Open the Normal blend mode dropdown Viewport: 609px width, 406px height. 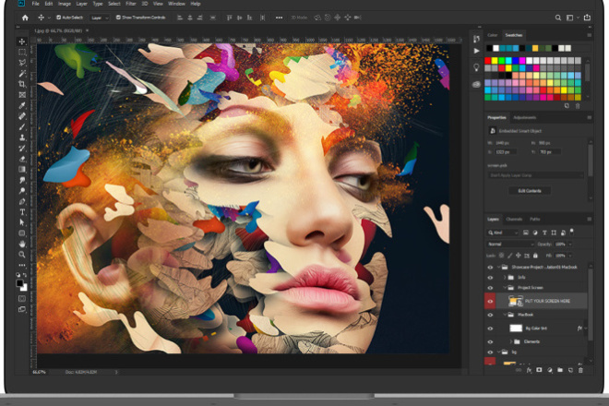pyautogui.click(x=510, y=244)
